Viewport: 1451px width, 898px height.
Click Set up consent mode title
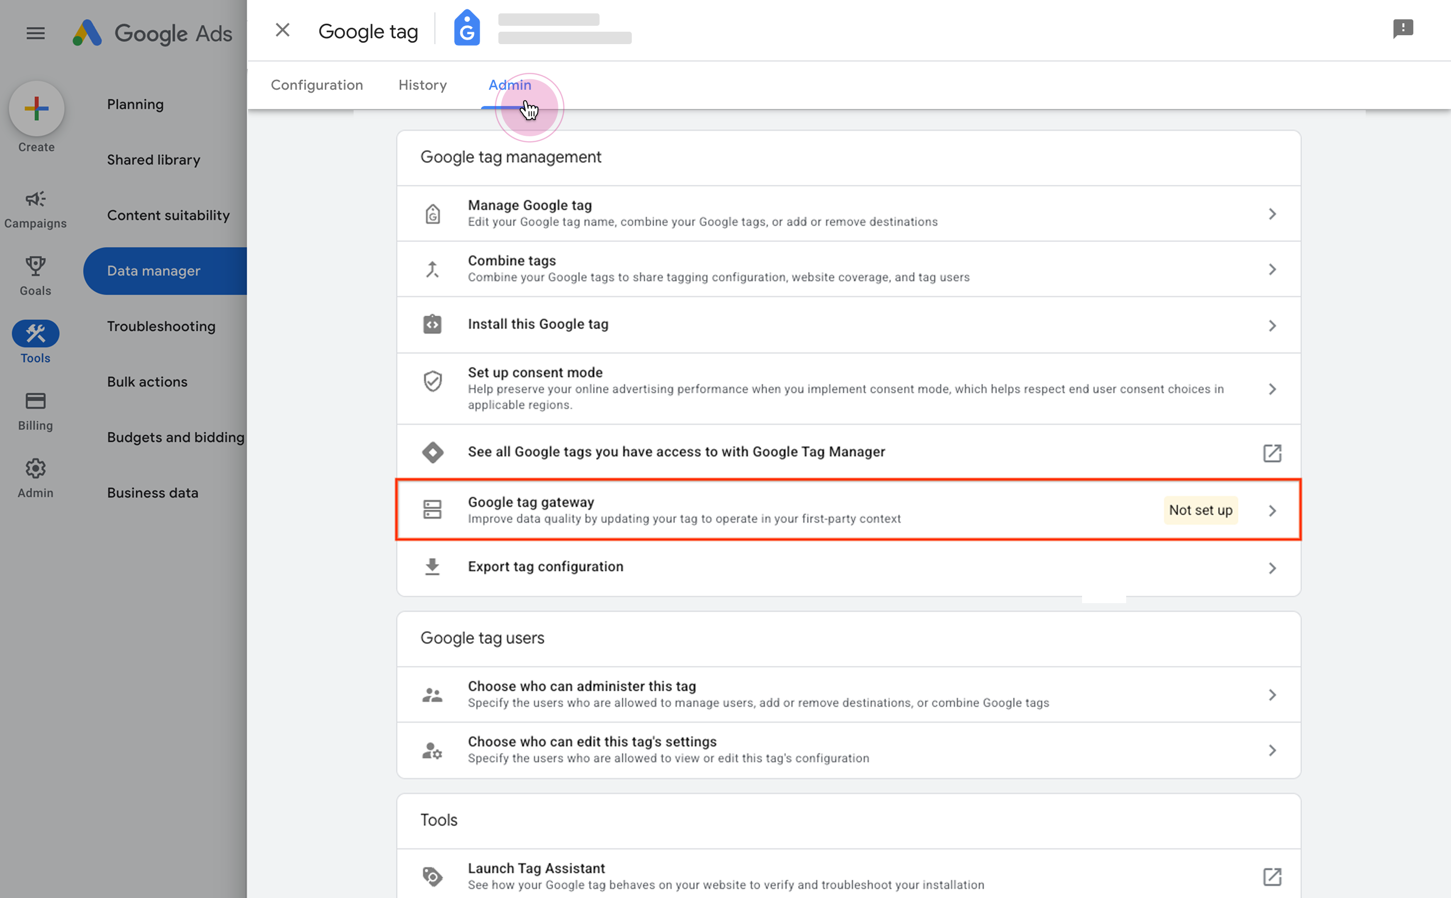(x=535, y=372)
